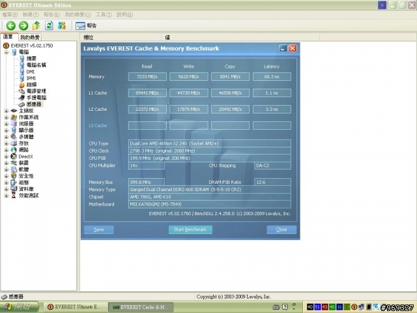Click the 資料庫 database icon
Screen dimensions: 417x313
click(14, 189)
